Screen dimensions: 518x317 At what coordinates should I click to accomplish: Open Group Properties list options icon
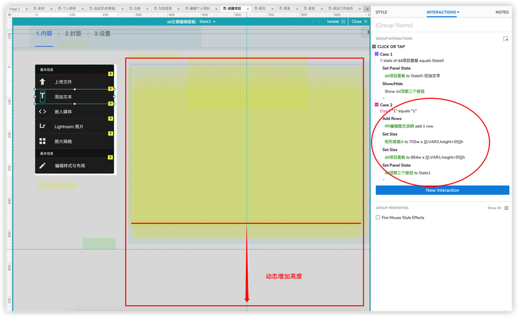point(507,208)
